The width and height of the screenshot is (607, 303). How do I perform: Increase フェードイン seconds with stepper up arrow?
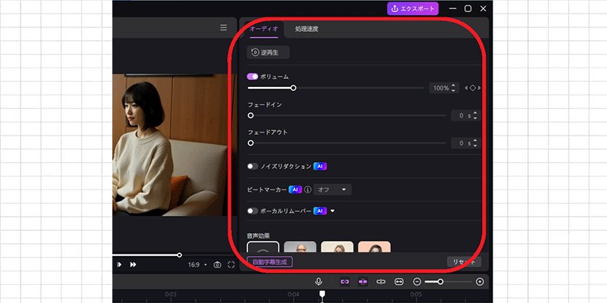click(476, 113)
